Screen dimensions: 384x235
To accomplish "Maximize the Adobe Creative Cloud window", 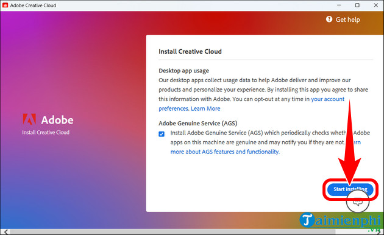I will click(357, 5).
